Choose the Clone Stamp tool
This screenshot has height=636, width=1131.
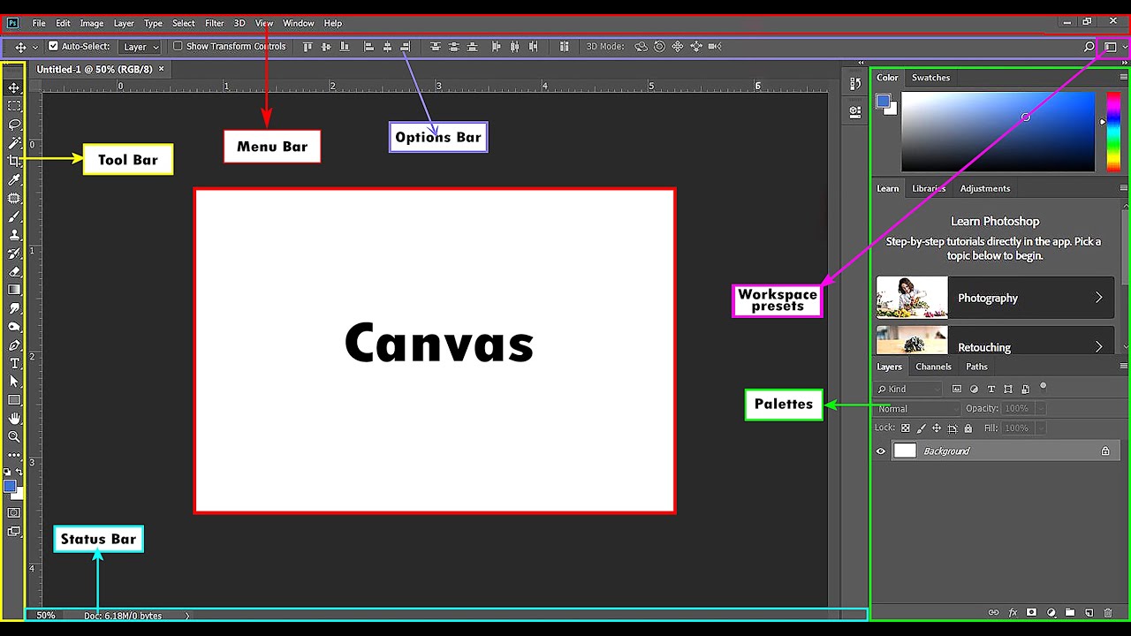point(14,235)
